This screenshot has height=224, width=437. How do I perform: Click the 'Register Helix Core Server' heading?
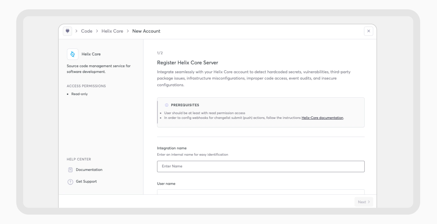188,63
